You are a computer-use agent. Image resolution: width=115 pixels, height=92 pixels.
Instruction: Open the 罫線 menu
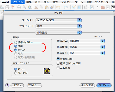click(x=89, y=2)
